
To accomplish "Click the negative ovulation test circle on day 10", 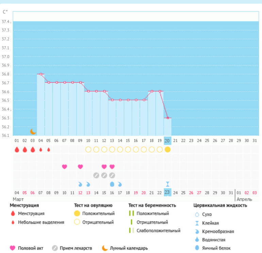I will pos(88,149).
